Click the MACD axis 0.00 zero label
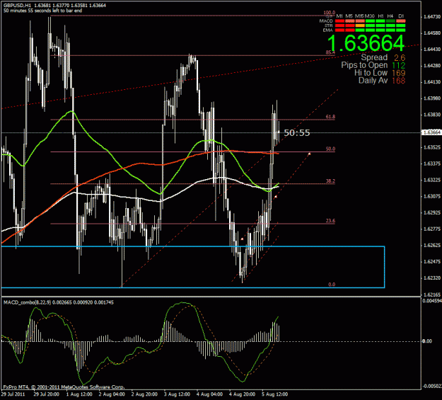Image resolution: width=442 pixels, height=400 pixels. click(x=426, y=341)
